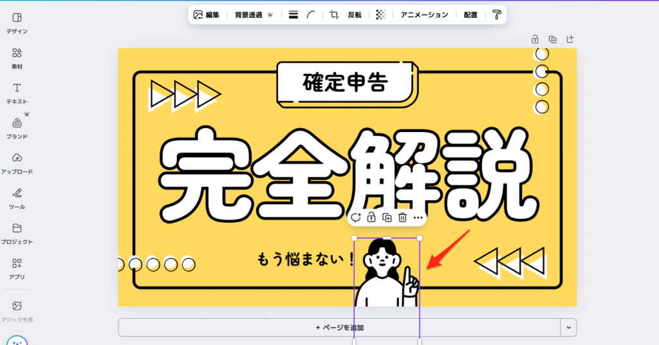Click the crop icon in top toolbar
Screen dimensions: 659x345
coord(334,14)
